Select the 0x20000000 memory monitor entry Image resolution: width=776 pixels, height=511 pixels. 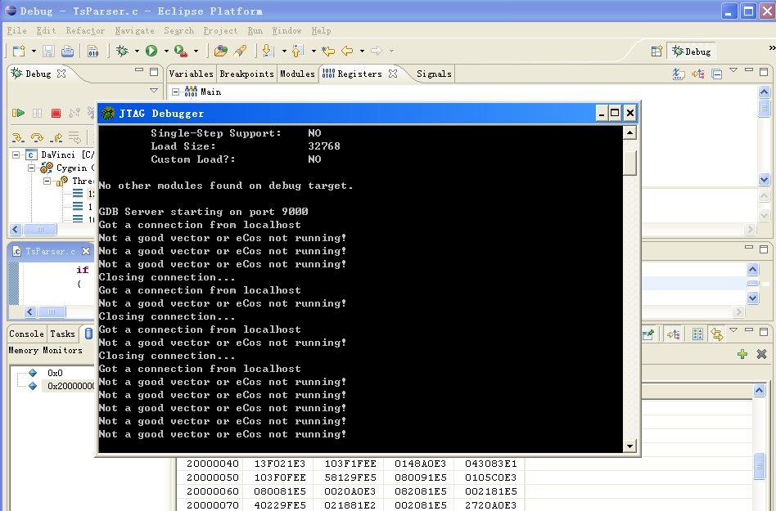[x=66, y=386]
